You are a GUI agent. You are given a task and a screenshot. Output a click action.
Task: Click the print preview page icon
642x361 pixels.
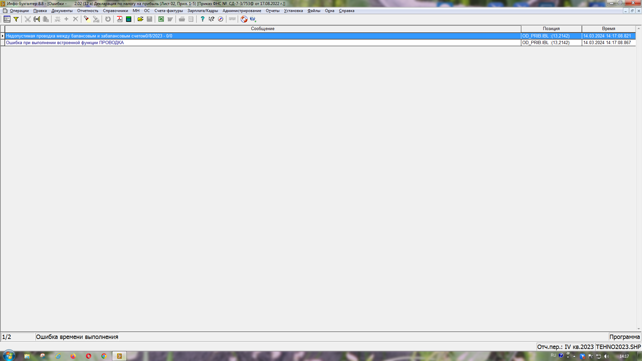pos(191,19)
